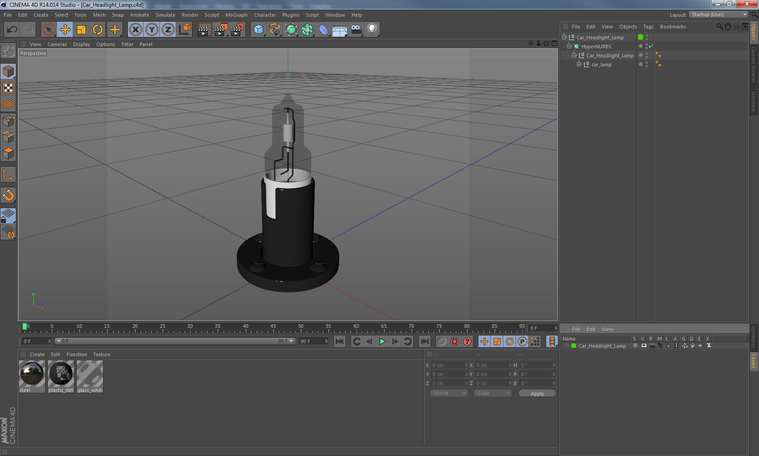759x456 pixels.
Task: Select the Live Selection tool
Action: pyautogui.click(x=48, y=30)
